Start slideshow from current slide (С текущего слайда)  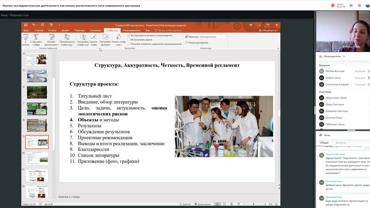tap(36, 40)
